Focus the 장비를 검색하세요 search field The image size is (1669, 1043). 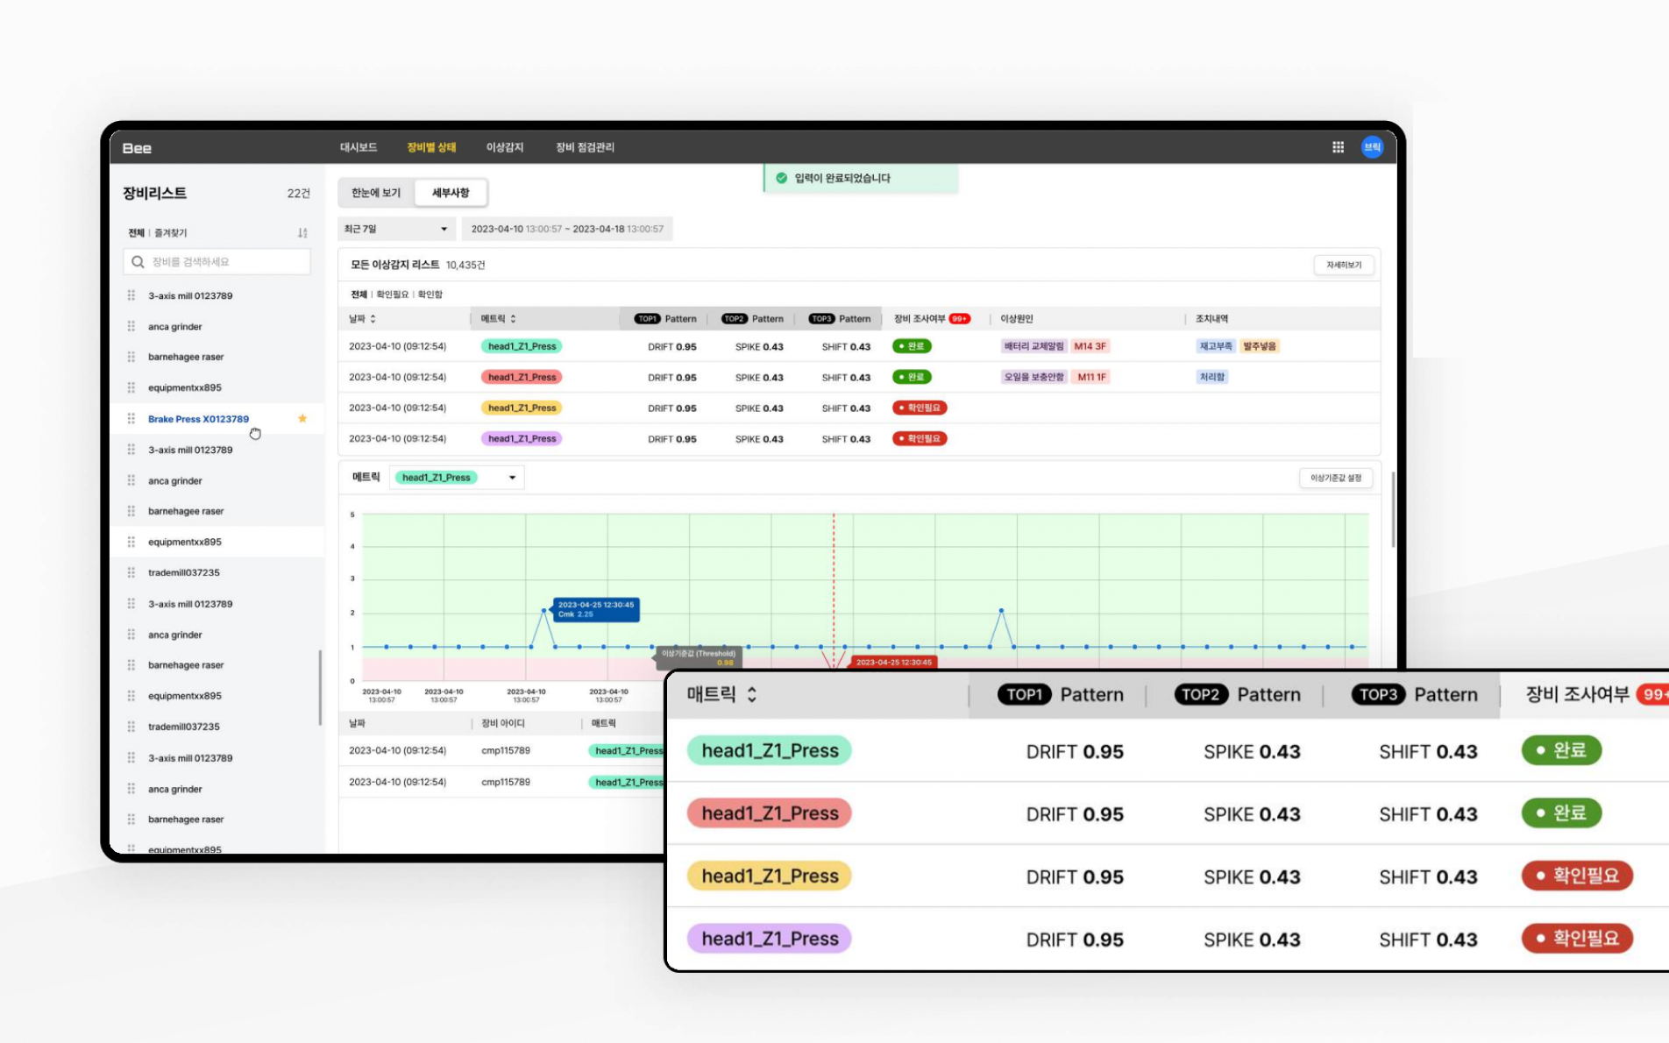click(x=217, y=262)
